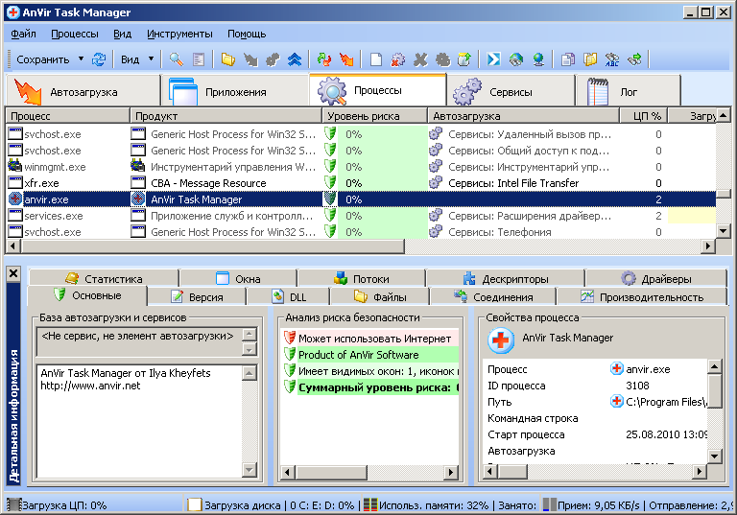Click the orange lightning arrow toolbar icon
The image size is (737, 515).
click(346, 59)
